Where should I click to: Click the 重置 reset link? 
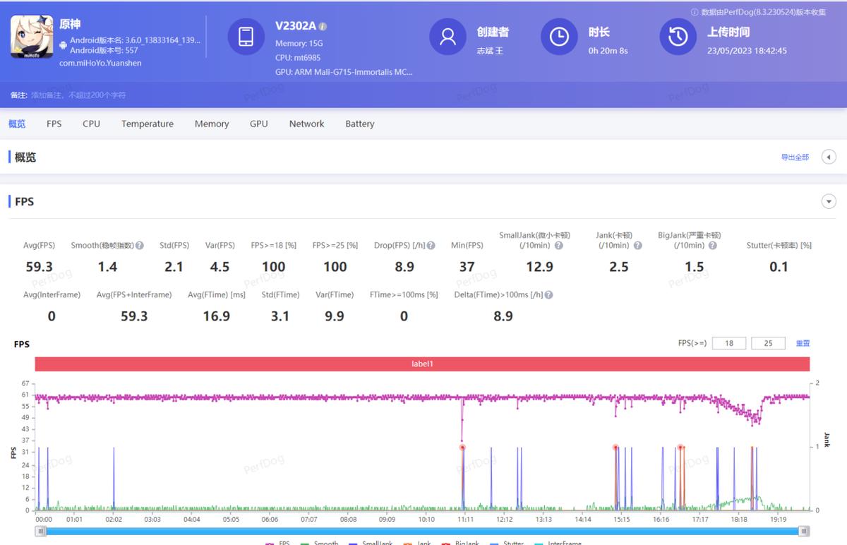(x=803, y=343)
